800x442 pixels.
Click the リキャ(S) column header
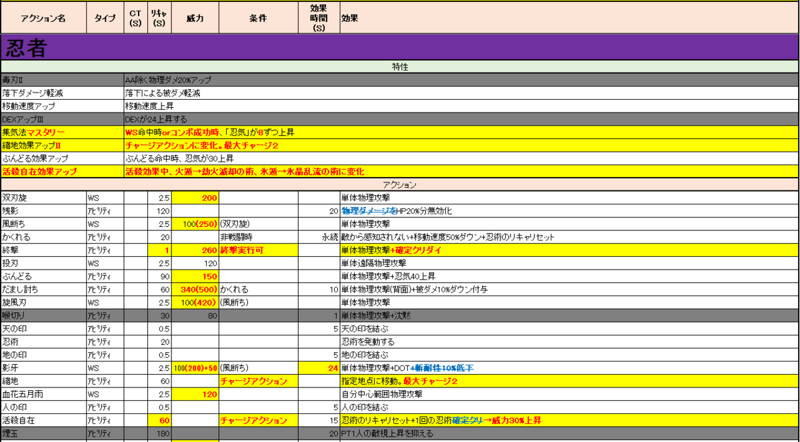tap(159, 19)
